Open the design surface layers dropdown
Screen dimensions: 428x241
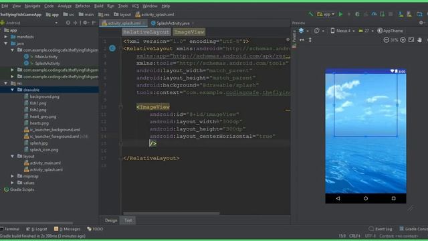pos(304,31)
